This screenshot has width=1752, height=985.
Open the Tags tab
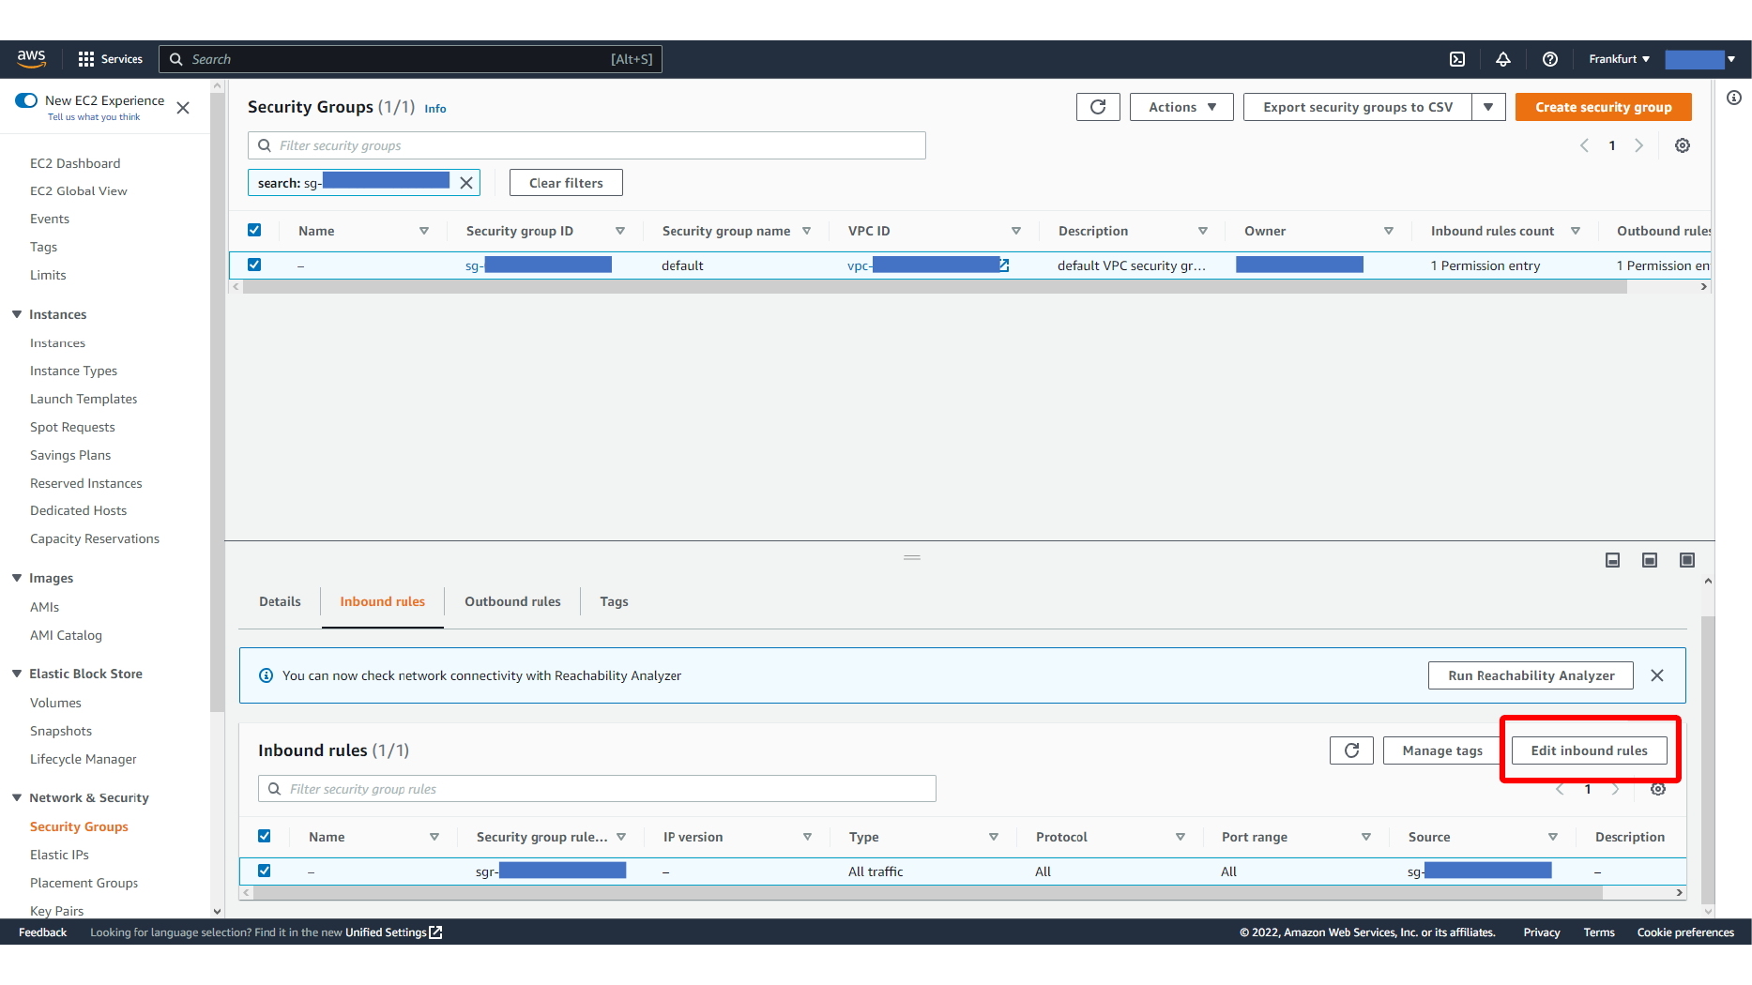(614, 601)
